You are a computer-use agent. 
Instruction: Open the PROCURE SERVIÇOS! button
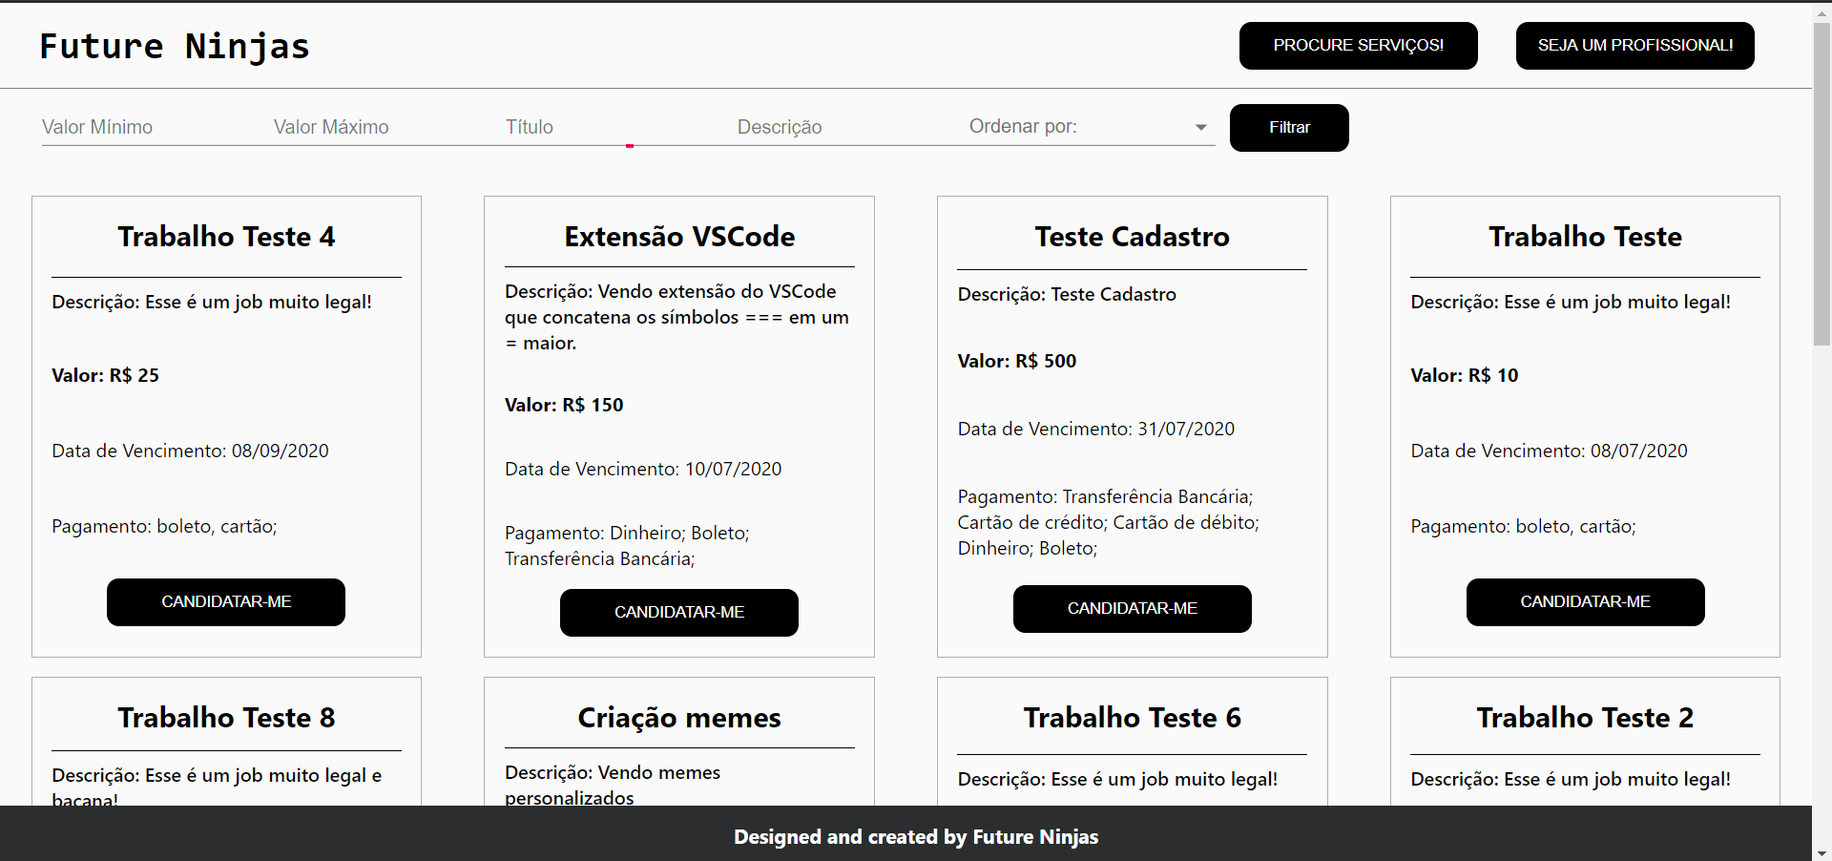[x=1358, y=46]
